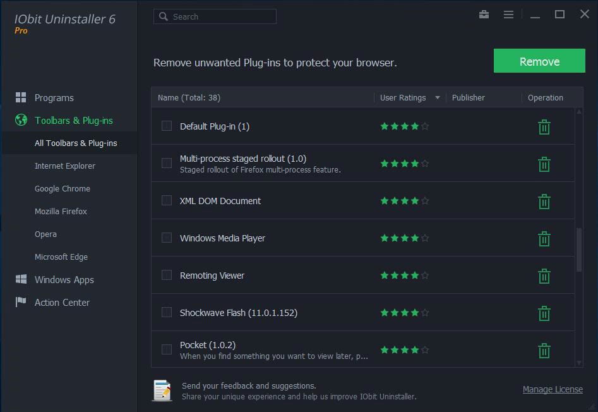This screenshot has height=412, width=598.
Task: Open the Manage License link
Action: [553, 389]
